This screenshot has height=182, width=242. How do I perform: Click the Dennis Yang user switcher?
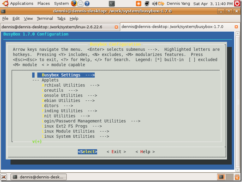(178, 3)
